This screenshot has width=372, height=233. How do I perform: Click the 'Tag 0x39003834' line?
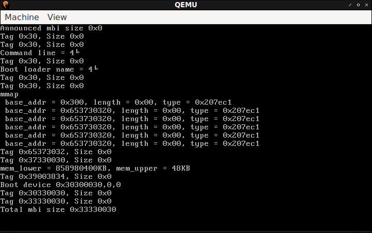[x=56, y=176]
